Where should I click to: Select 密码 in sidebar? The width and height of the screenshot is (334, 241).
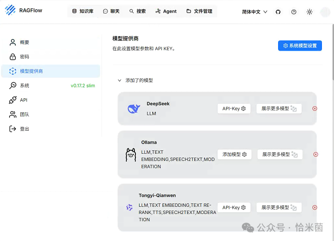[x=51, y=57]
